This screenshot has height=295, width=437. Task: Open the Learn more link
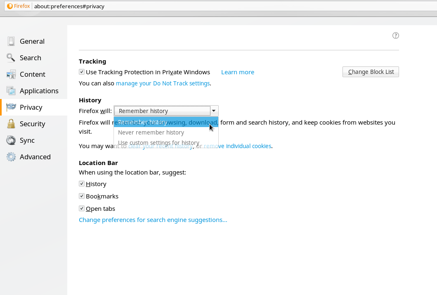click(237, 72)
